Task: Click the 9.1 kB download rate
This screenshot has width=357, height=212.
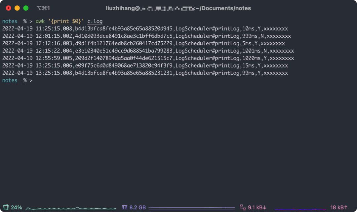Action: 257,207
